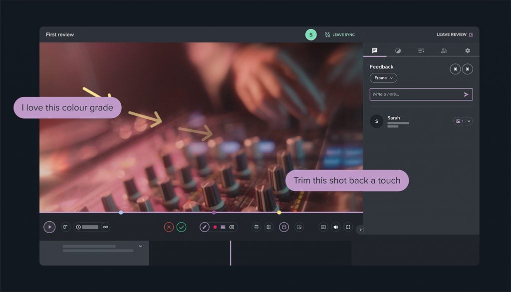Click Leave Sync in the header
This screenshot has height=292, width=511.
click(x=340, y=34)
